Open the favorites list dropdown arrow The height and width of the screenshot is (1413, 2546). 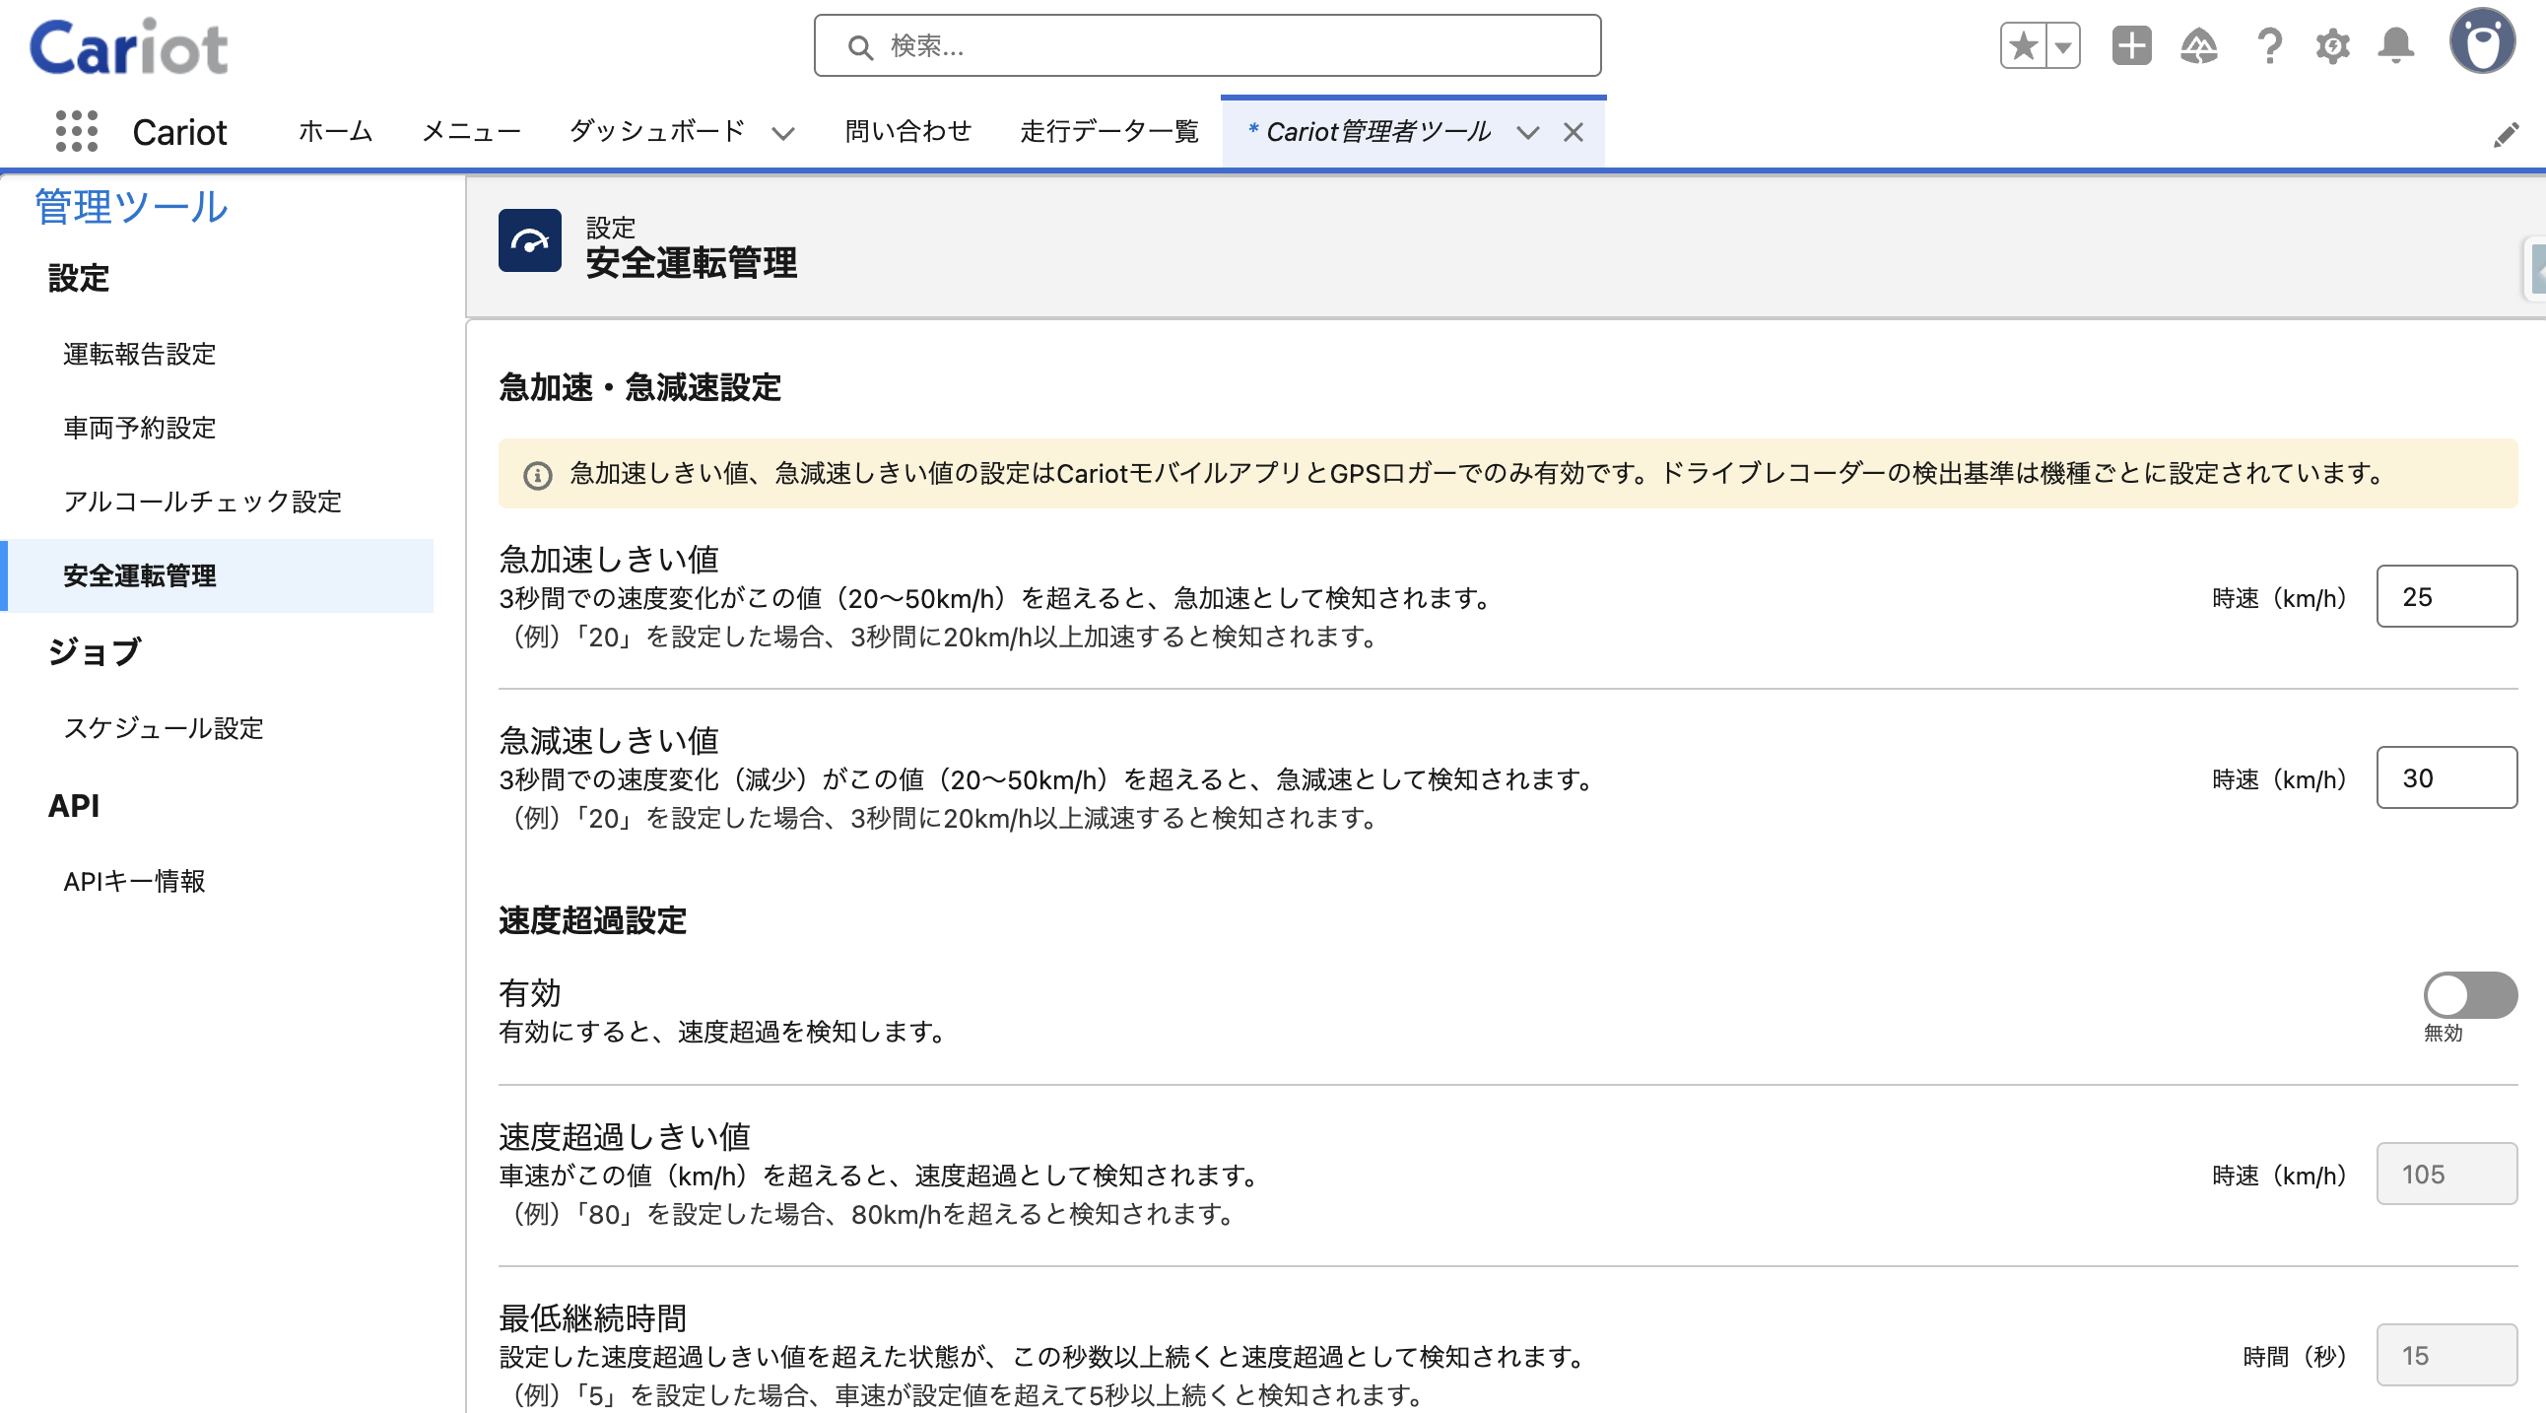coord(2062,45)
